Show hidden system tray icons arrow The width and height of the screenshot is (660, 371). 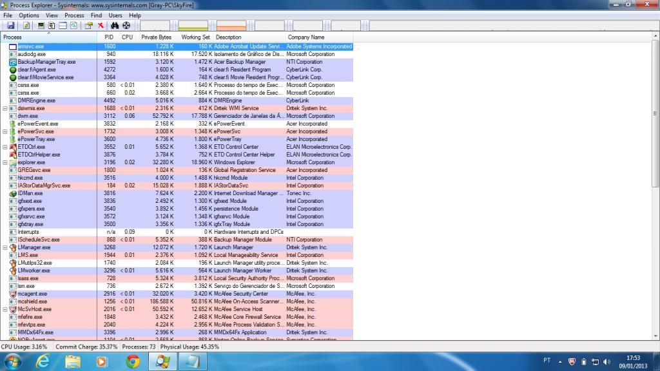pyautogui.click(x=560, y=362)
